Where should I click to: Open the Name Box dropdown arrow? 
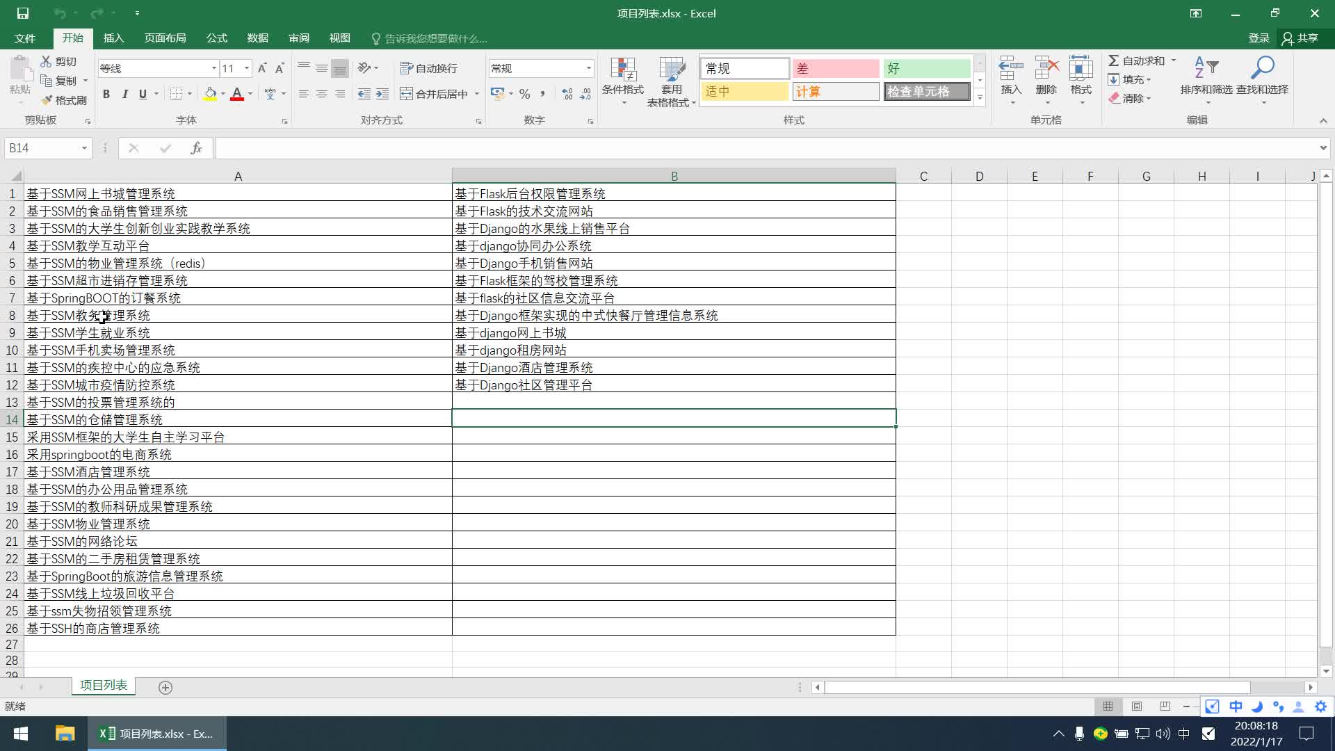tap(84, 148)
